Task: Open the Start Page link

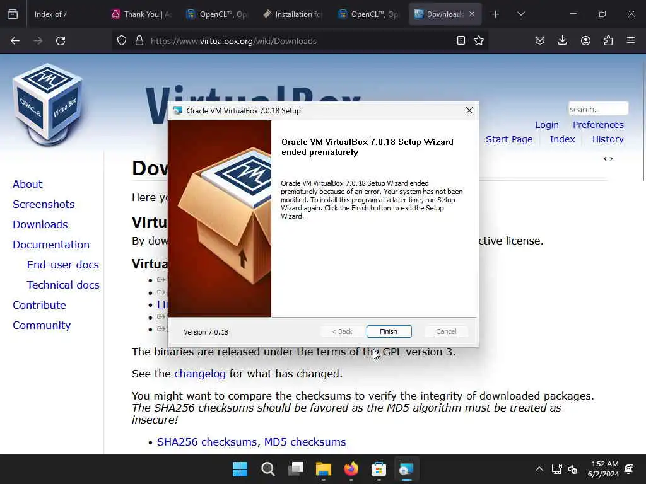Action: [x=509, y=139]
